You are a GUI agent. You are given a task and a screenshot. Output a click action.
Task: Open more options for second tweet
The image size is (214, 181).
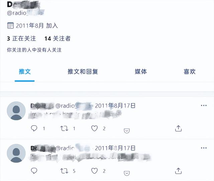(204, 148)
